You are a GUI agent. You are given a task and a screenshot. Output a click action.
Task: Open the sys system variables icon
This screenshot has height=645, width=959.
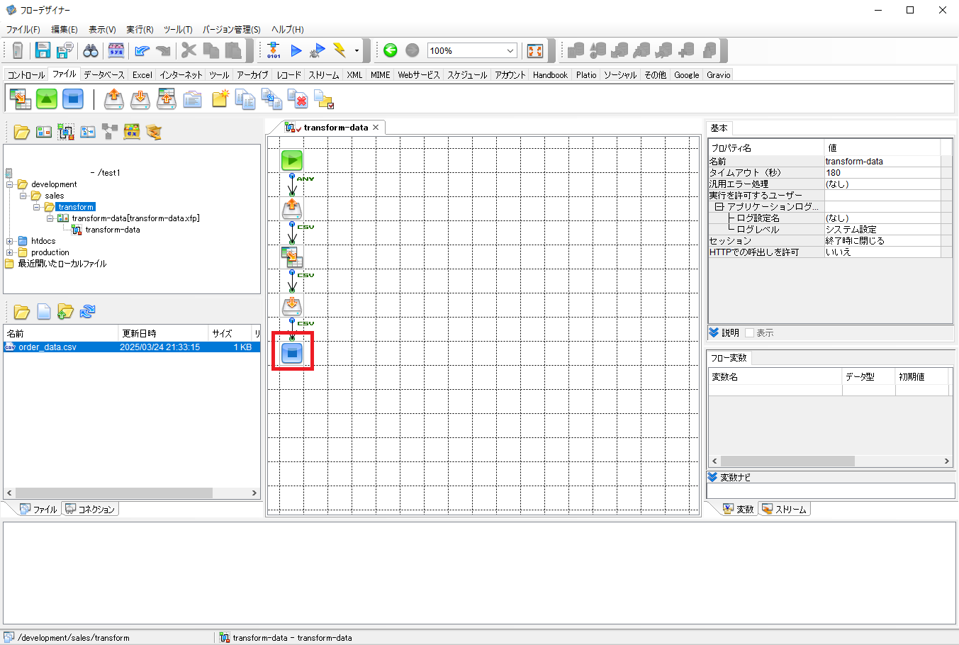coord(116,50)
